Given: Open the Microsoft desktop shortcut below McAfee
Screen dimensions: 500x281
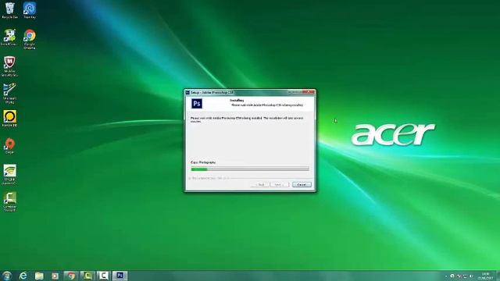Looking at the screenshot, I should coord(9,94).
